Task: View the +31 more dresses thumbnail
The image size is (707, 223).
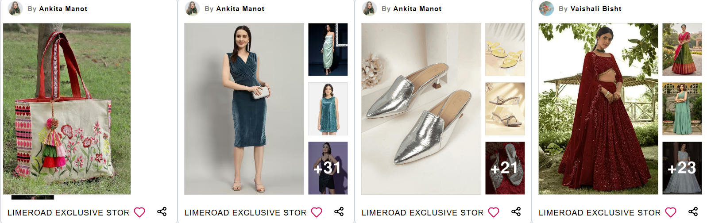Action: pyautogui.click(x=328, y=168)
